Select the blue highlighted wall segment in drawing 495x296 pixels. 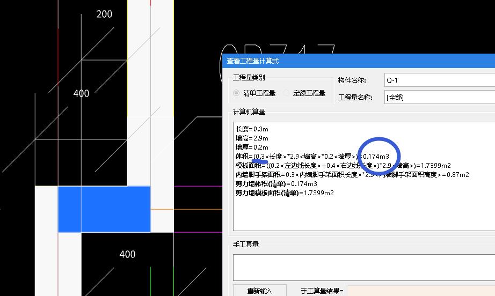[x=104, y=209]
